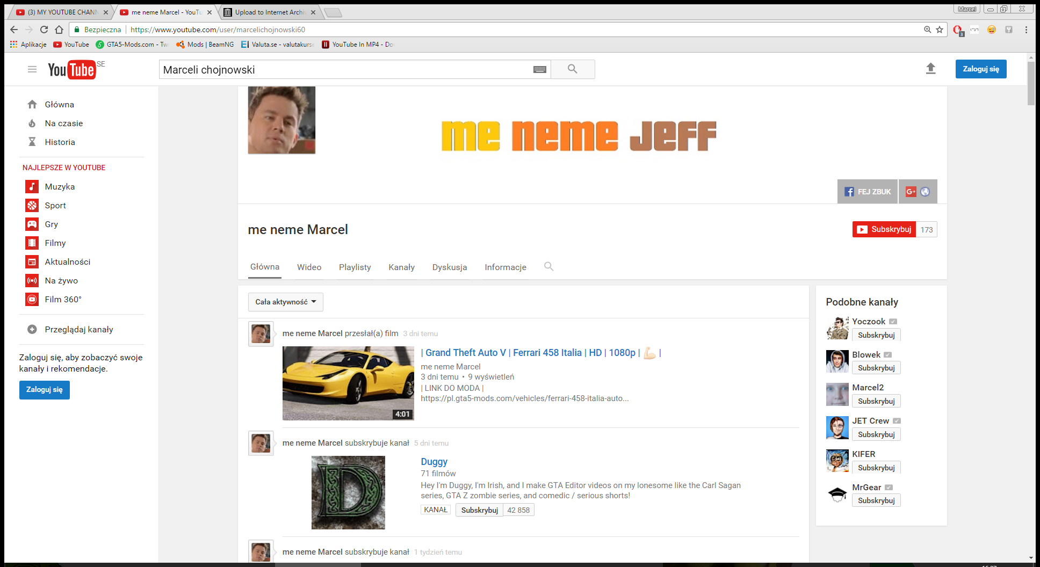Image resolution: width=1040 pixels, height=567 pixels.
Task: Switch to the Informacje tab
Action: coord(505,267)
